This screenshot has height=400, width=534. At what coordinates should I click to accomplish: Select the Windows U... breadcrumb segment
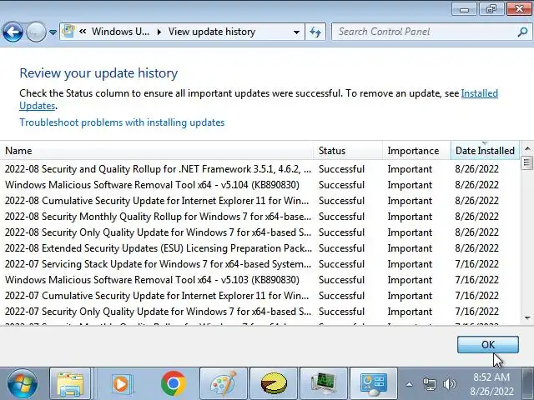(120, 32)
